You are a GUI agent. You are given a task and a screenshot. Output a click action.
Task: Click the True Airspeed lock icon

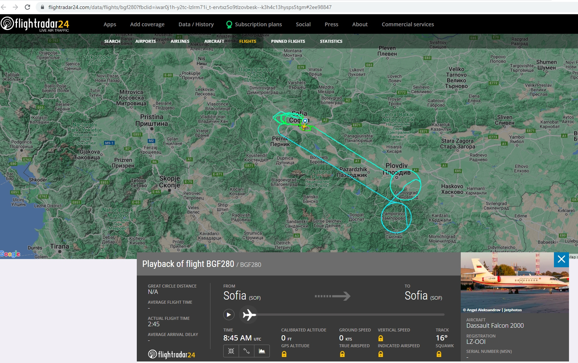pos(342,354)
